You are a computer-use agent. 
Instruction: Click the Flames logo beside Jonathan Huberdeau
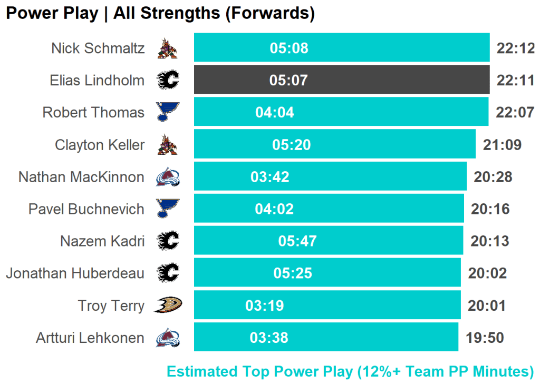tap(168, 273)
